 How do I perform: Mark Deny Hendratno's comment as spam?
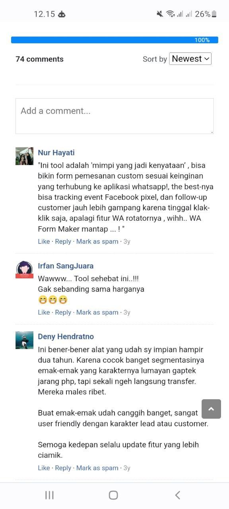pos(97,468)
